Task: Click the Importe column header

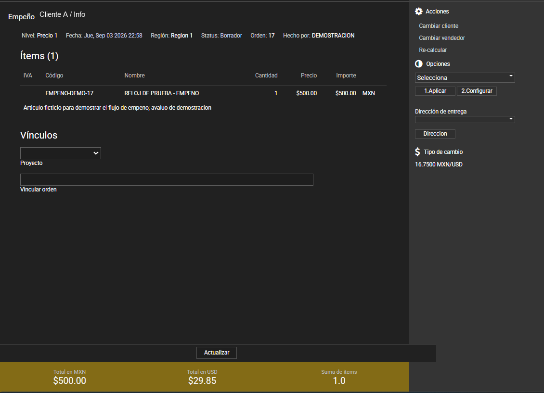Action: 346,76
